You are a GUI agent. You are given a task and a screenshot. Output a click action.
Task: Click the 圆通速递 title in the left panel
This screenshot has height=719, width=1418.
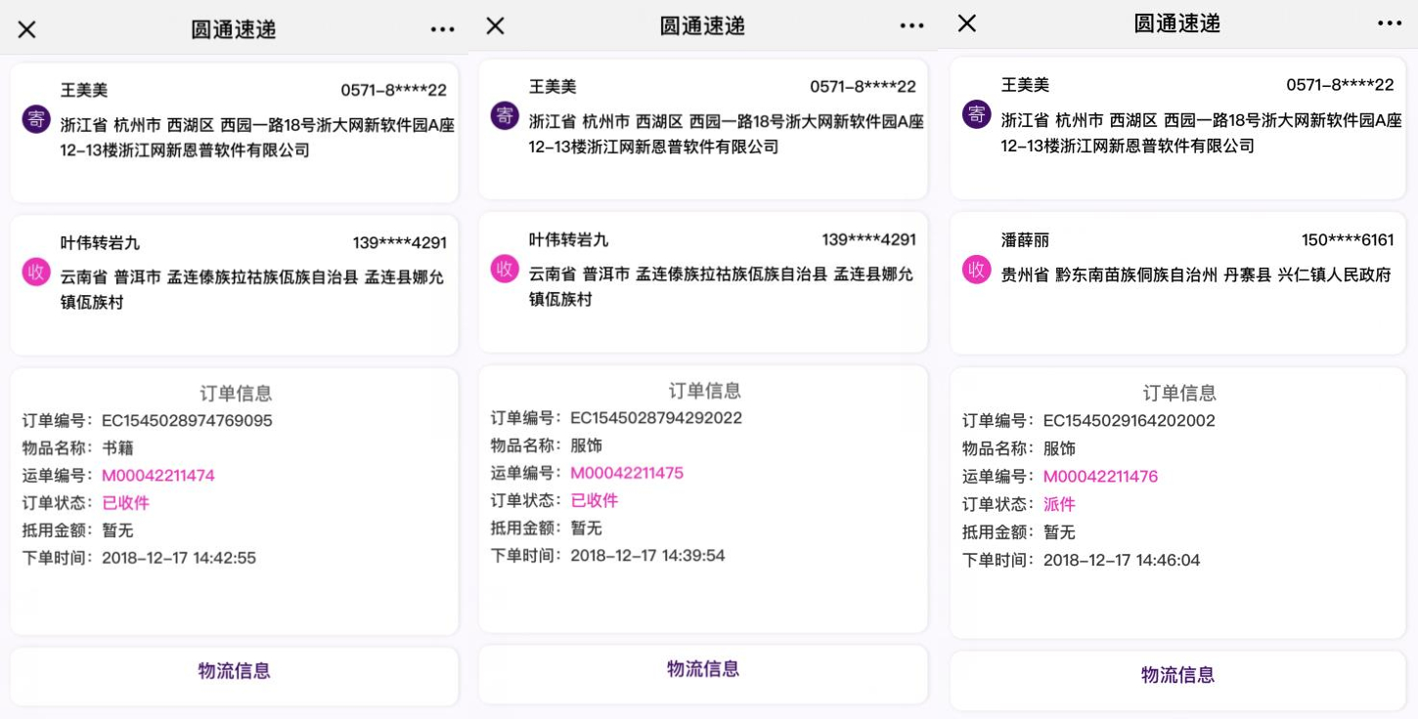(234, 29)
